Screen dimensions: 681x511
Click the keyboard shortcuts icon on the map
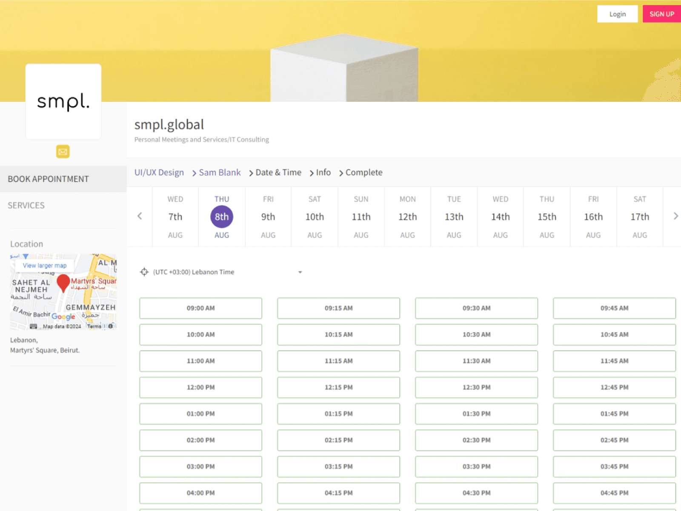(x=33, y=326)
